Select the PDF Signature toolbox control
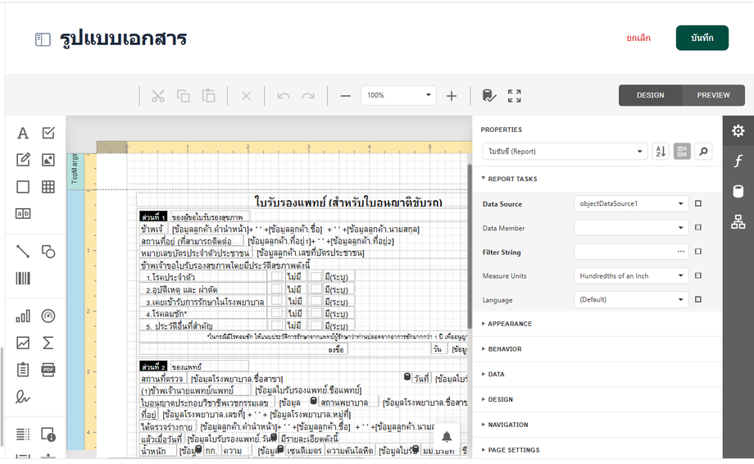The height and width of the screenshot is (464, 754). coord(23,397)
